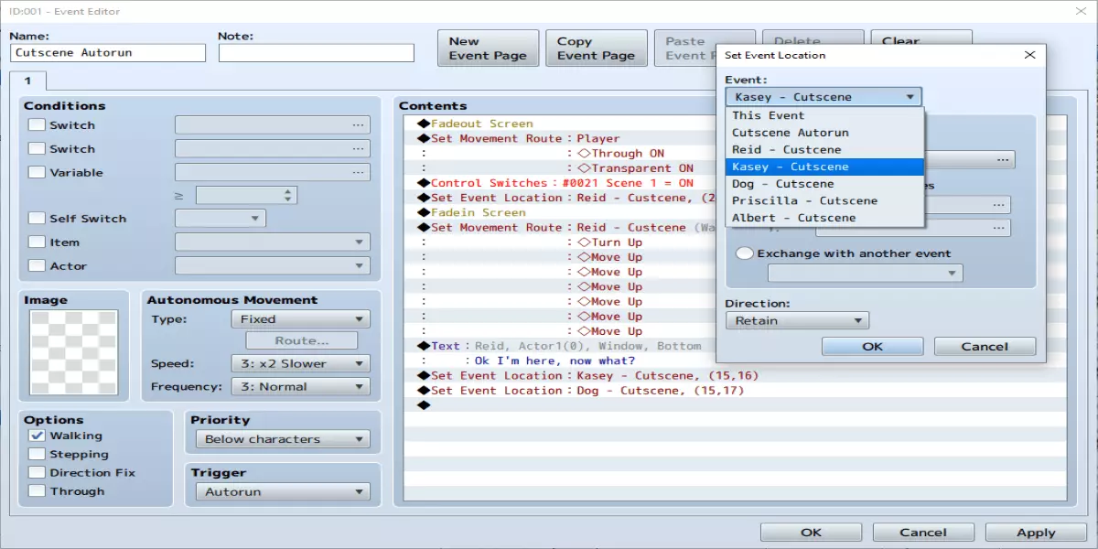The image size is (1098, 549).
Task: Close the Set Event Location dialog
Action: pyautogui.click(x=1029, y=55)
